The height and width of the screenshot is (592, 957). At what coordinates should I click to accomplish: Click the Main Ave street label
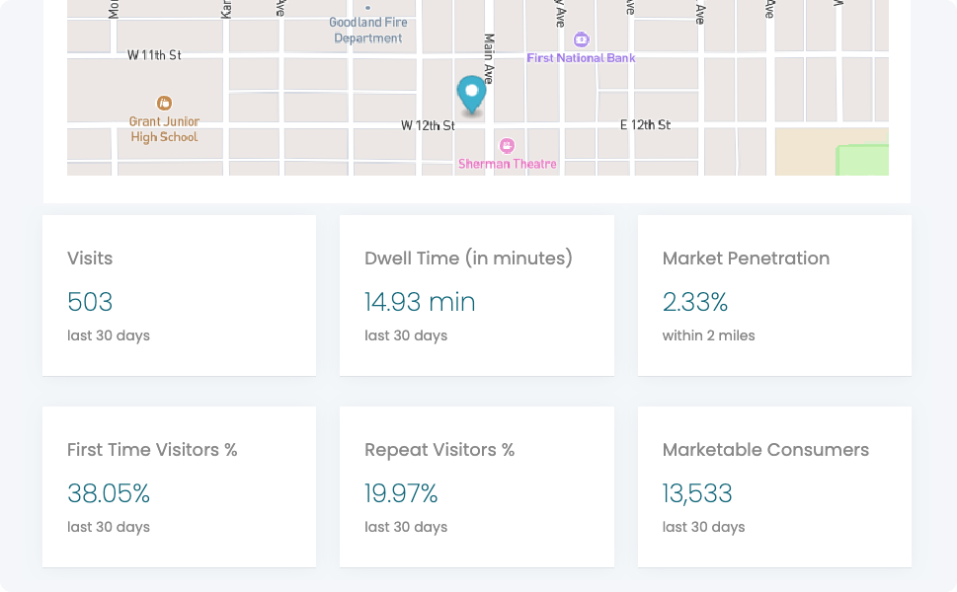coord(489,59)
